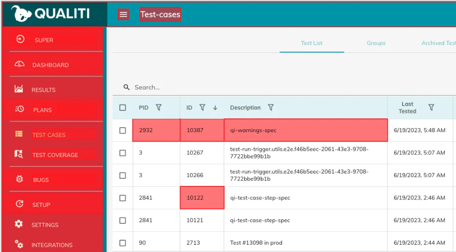Toggle the select-all header checkbox
The height and width of the screenshot is (252, 456).
[x=123, y=108]
